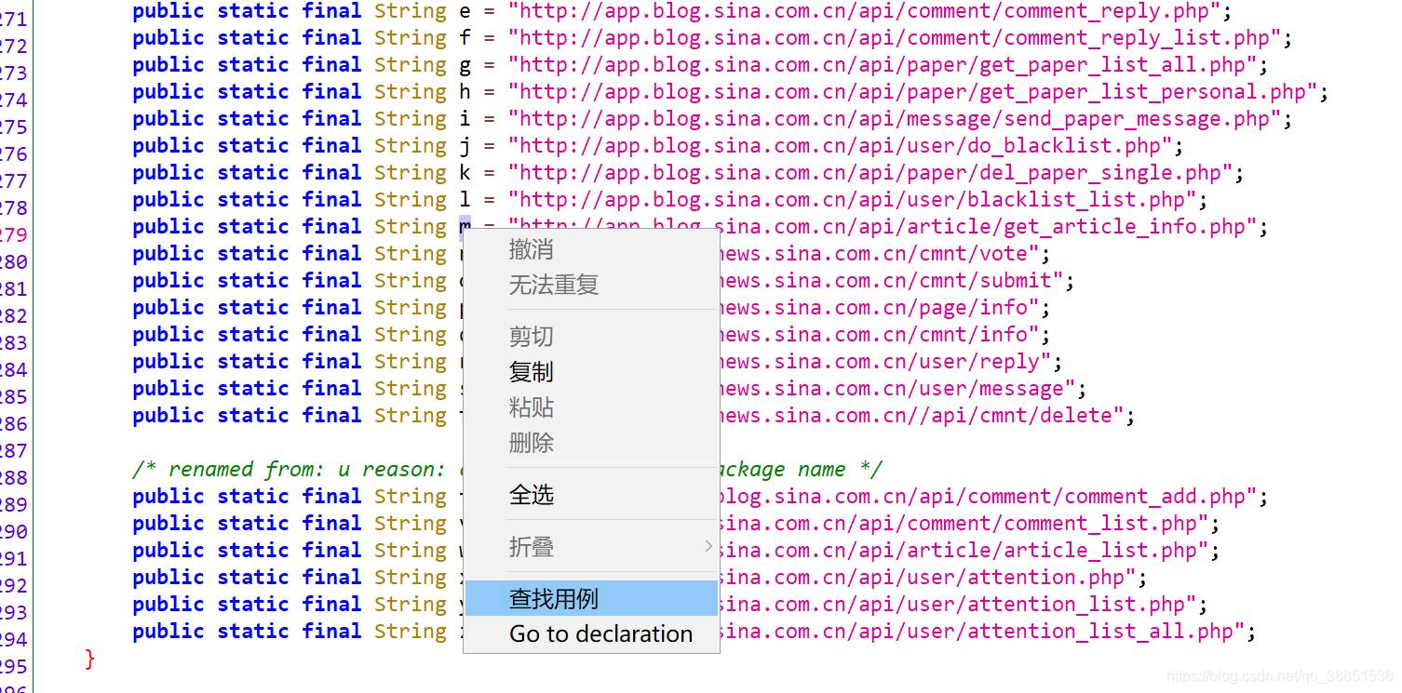Click the api/cmnt/delete URL string

(922, 417)
